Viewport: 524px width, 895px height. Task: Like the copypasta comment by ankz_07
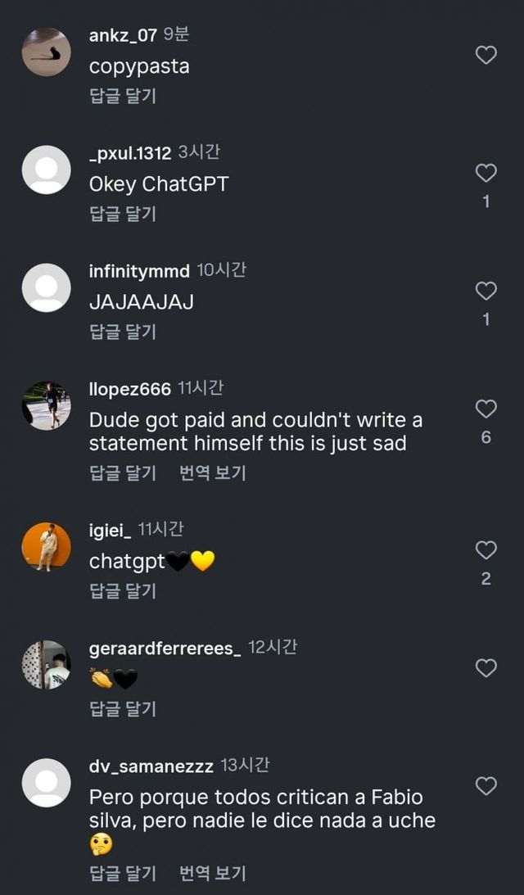pos(486,55)
